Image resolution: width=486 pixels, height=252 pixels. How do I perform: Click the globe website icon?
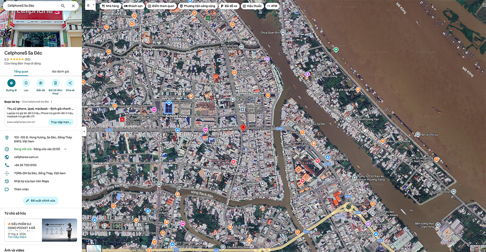click(x=6, y=157)
